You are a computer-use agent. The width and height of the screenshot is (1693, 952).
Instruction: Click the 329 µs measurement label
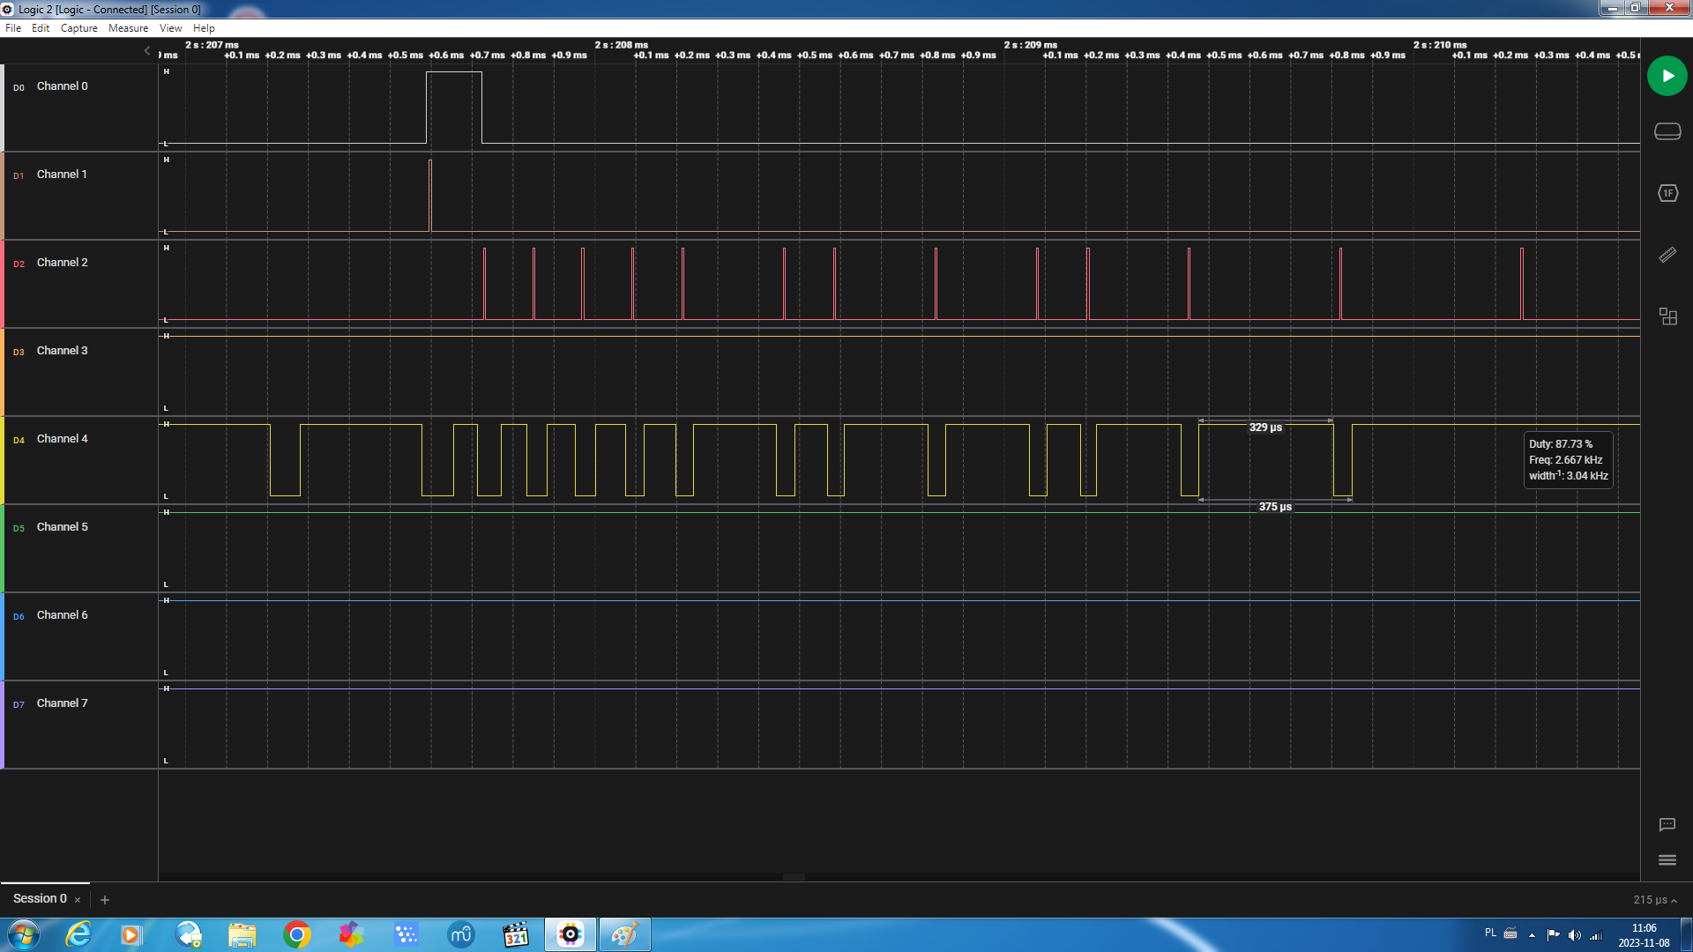coord(1265,428)
